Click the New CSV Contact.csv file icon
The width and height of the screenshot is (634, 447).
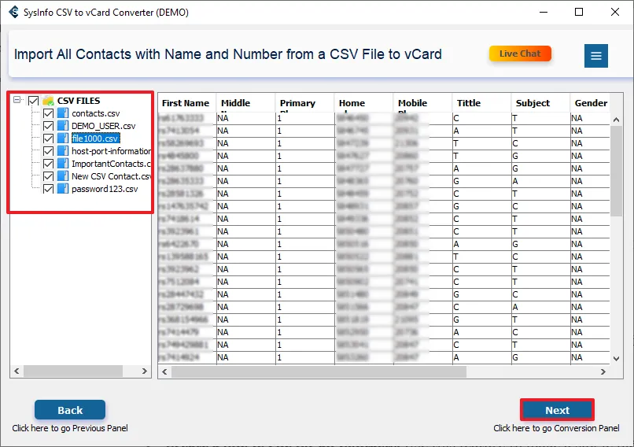click(x=63, y=176)
